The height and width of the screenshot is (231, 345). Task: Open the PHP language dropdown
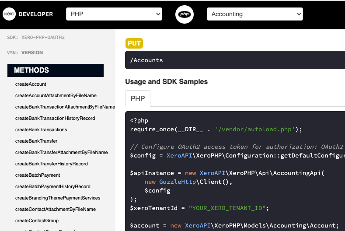pos(114,14)
